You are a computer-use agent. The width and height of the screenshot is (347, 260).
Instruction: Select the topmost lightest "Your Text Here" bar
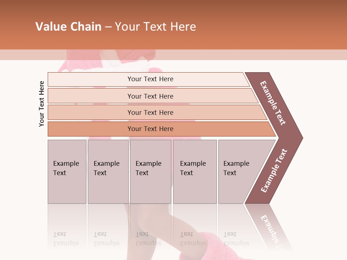(150, 79)
